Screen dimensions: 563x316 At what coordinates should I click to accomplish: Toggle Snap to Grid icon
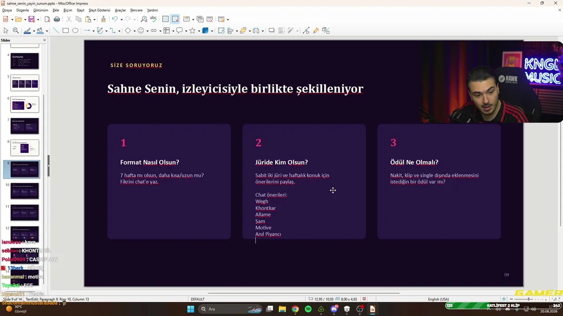[x=175, y=19]
